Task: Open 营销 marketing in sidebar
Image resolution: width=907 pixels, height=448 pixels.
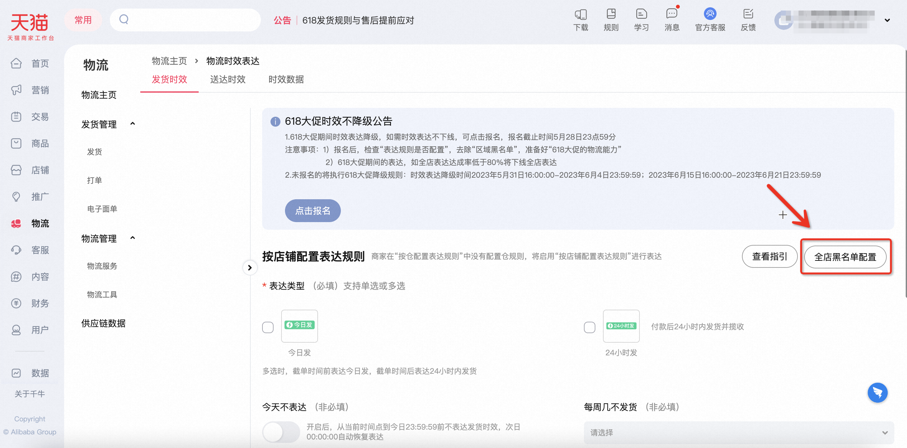Action: 30,90
